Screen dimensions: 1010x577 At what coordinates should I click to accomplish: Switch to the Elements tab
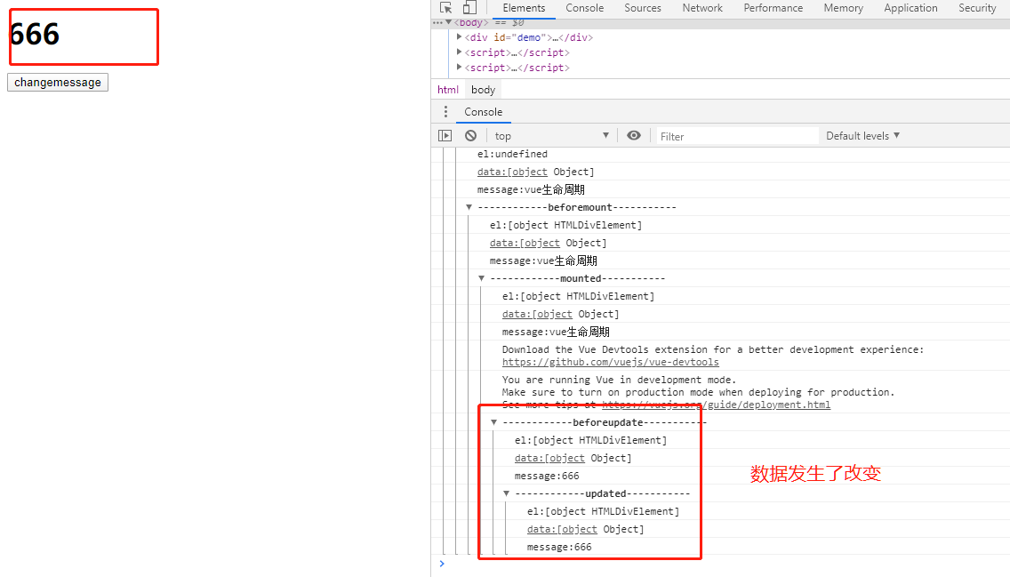(x=524, y=8)
